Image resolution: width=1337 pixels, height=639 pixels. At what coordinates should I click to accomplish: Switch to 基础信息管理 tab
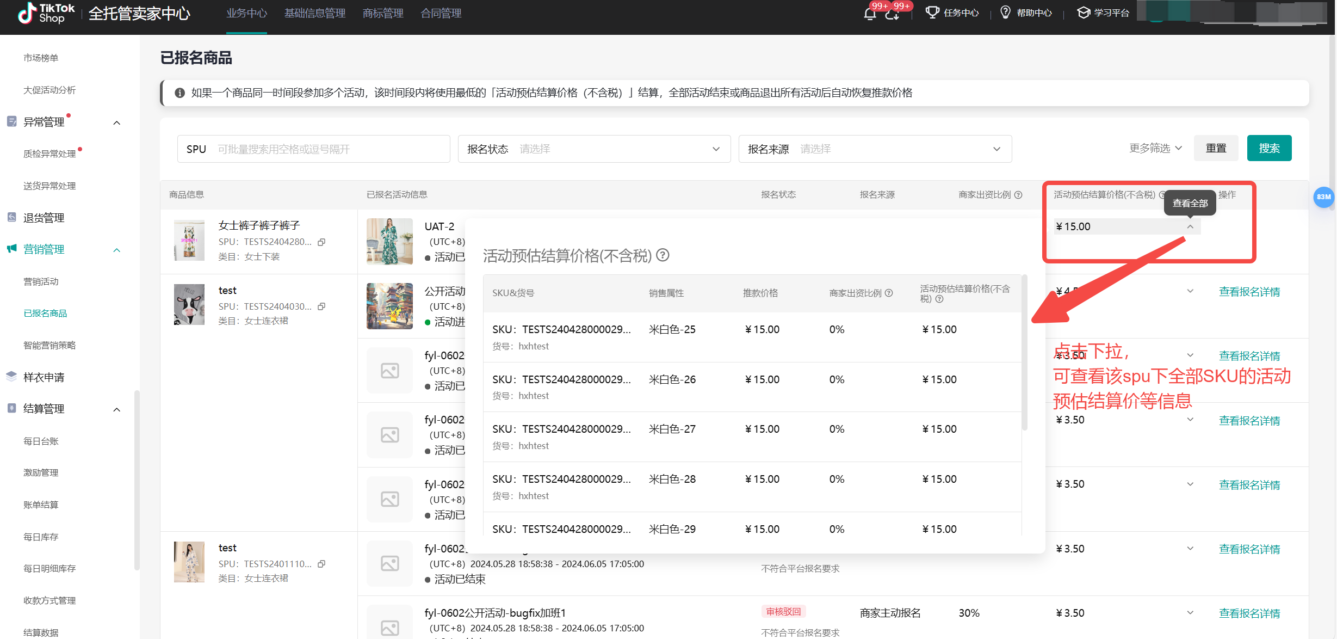pyautogui.click(x=315, y=13)
